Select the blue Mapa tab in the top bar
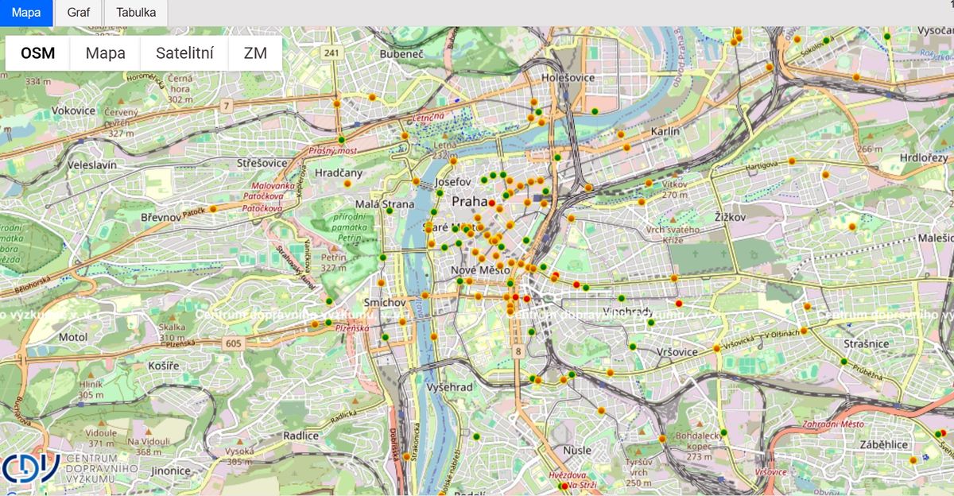This screenshot has height=496, width=954. tap(26, 13)
